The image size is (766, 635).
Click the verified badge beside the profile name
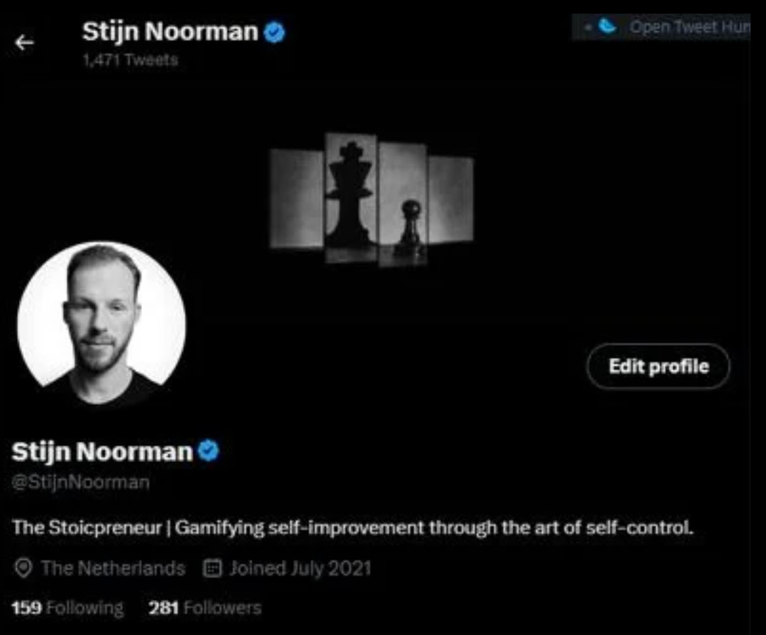209,451
